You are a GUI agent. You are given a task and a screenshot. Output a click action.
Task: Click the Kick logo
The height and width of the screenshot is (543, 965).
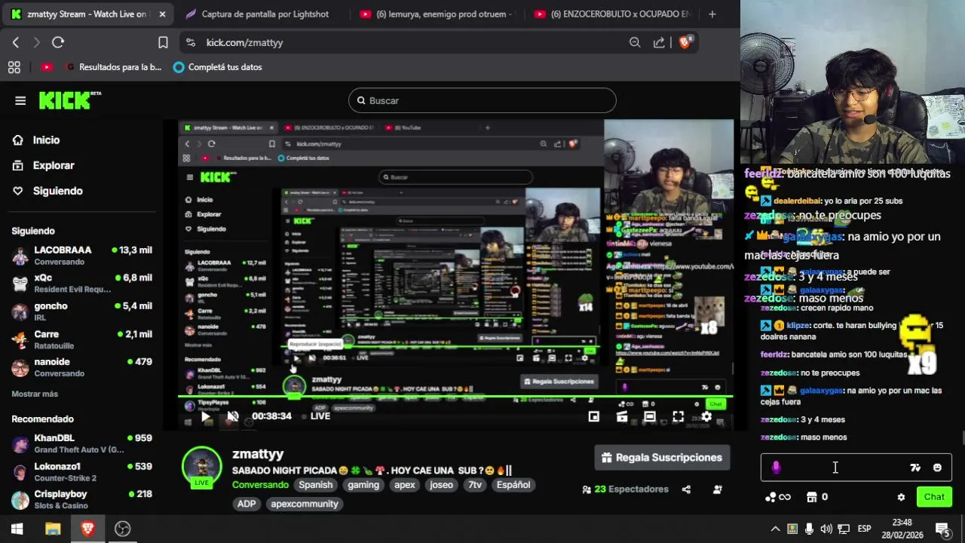[69, 100]
